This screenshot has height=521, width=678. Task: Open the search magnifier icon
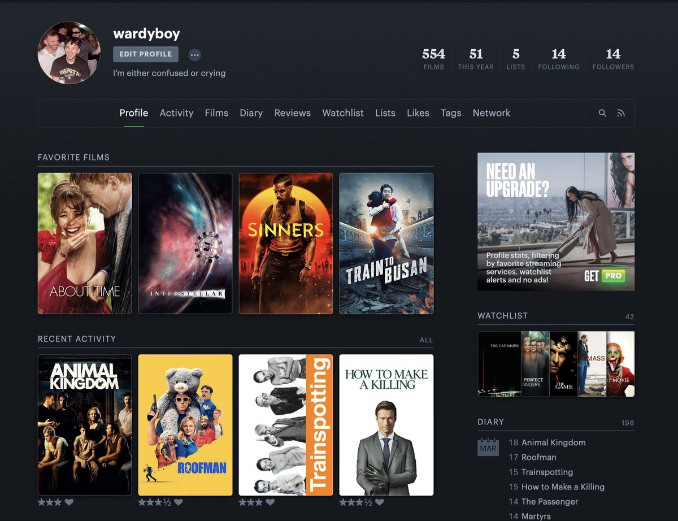tap(602, 113)
